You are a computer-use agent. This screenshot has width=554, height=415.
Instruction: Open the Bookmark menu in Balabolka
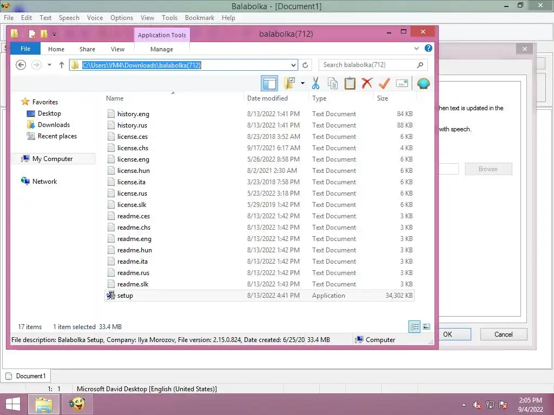click(x=200, y=18)
